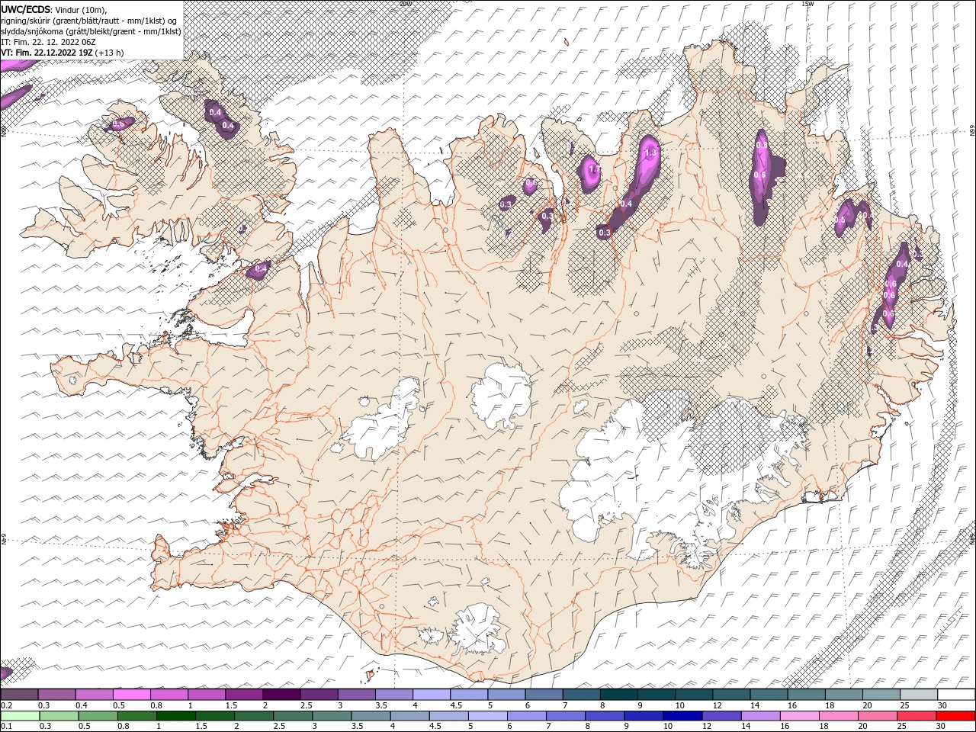Screen dimensions: 976x732
Task: Click the "slydda/snjókoma" header line
Action: (91, 31)
